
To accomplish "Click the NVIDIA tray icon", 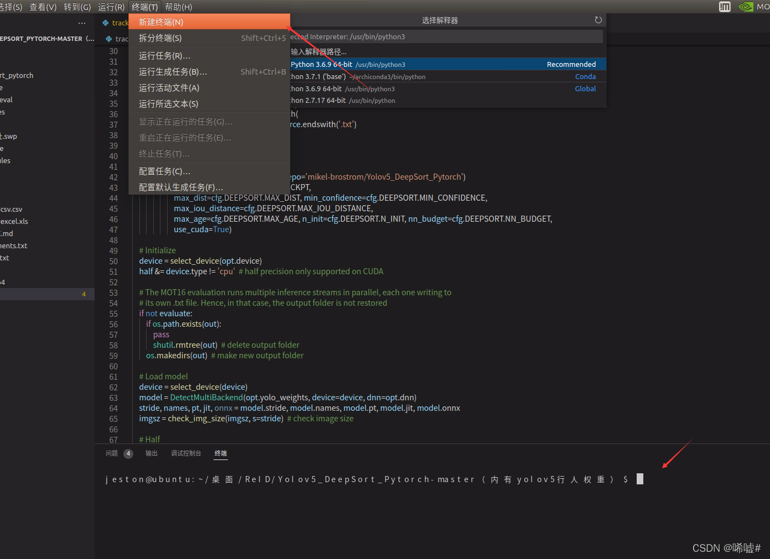I will click(x=746, y=7).
